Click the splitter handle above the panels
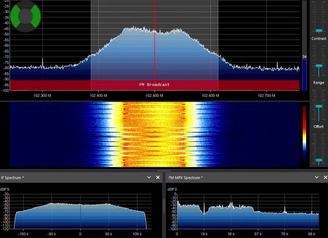Screen dimensions: 328x238 [x=164, y=170]
